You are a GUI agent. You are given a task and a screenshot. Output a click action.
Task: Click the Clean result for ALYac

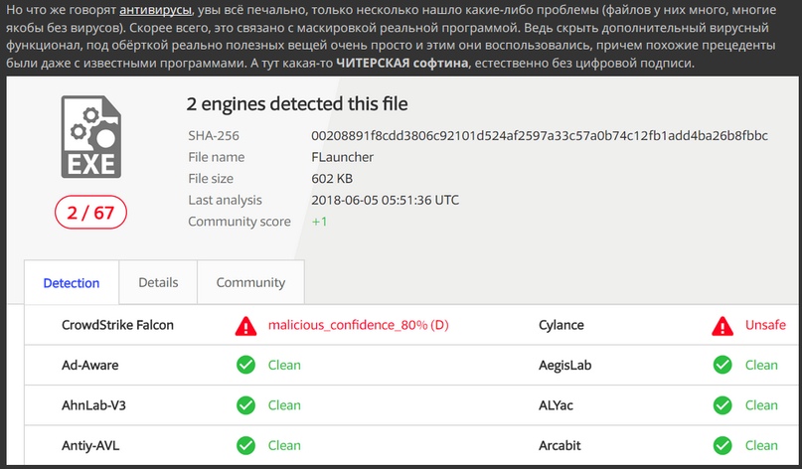click(761, 405)
